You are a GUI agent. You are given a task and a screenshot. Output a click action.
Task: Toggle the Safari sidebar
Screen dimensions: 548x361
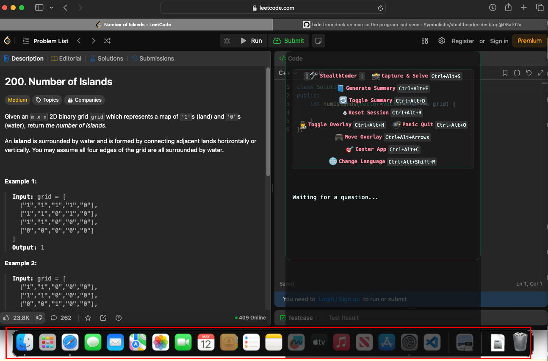39,8
